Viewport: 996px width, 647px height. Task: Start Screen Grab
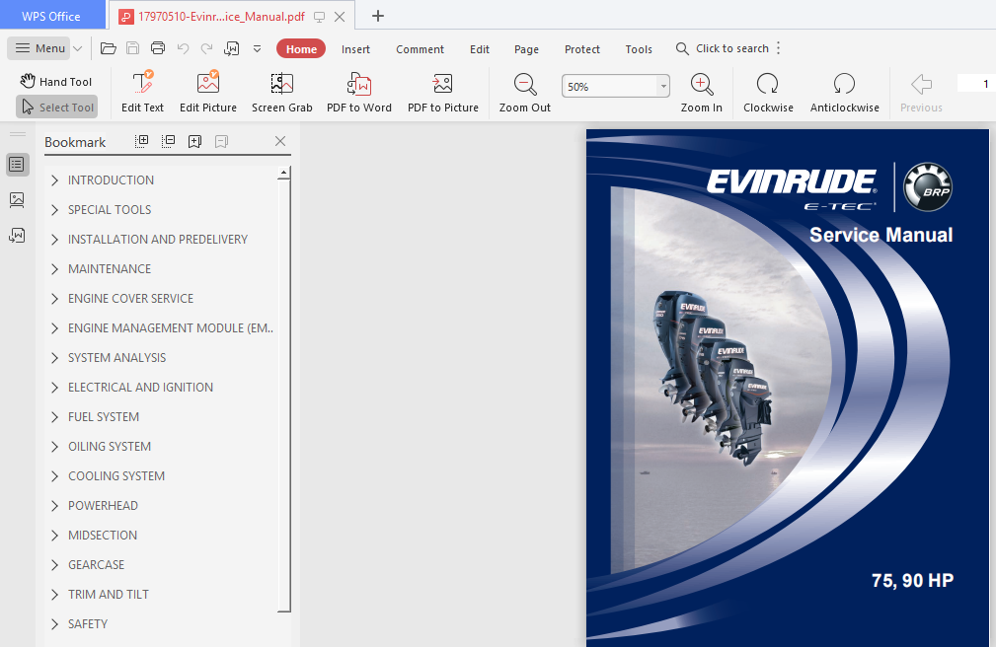pos(282,92)
